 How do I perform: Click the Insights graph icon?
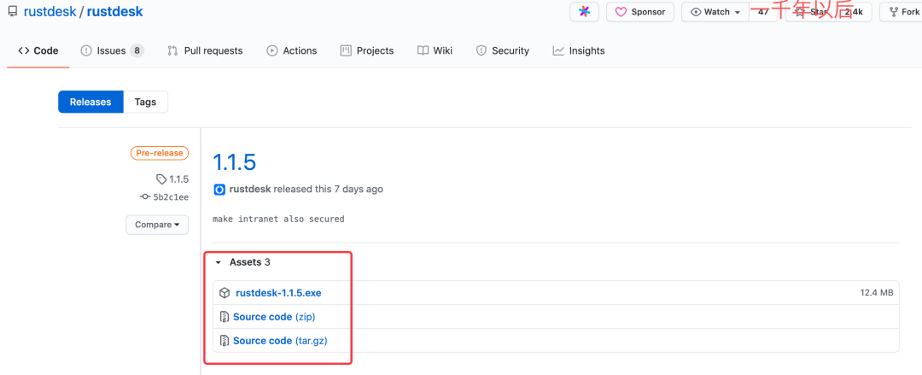(x=558, y=50)
